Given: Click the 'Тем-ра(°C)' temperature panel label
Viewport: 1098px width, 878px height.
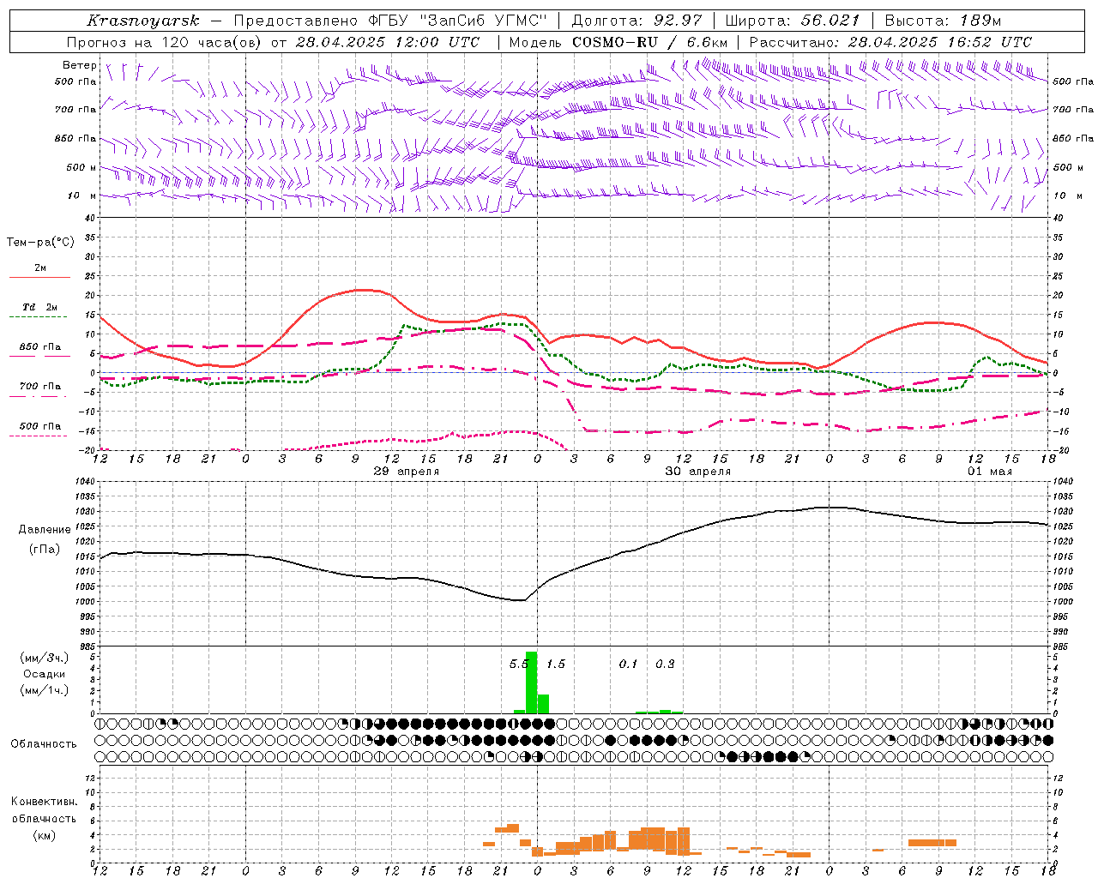Looking at the screenshot, I should click(40, 243).
